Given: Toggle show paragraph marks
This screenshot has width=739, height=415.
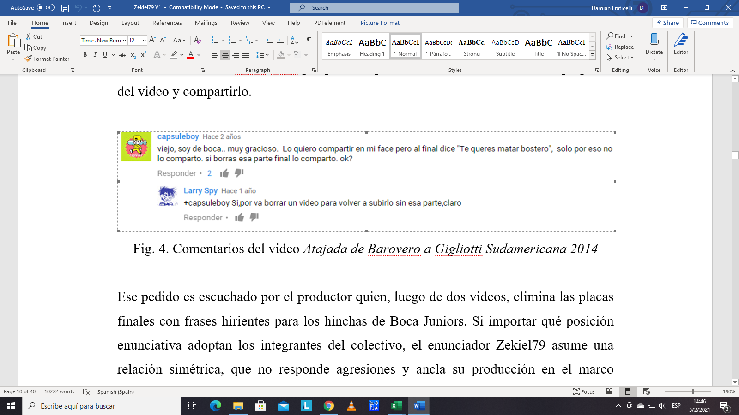Looking at the screenshot, I should click(x=309, y=40).
